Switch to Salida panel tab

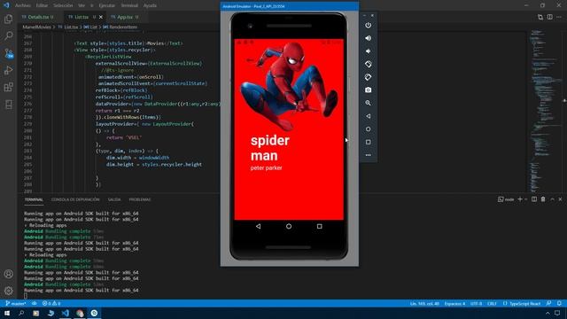click(x=114, y=199)
